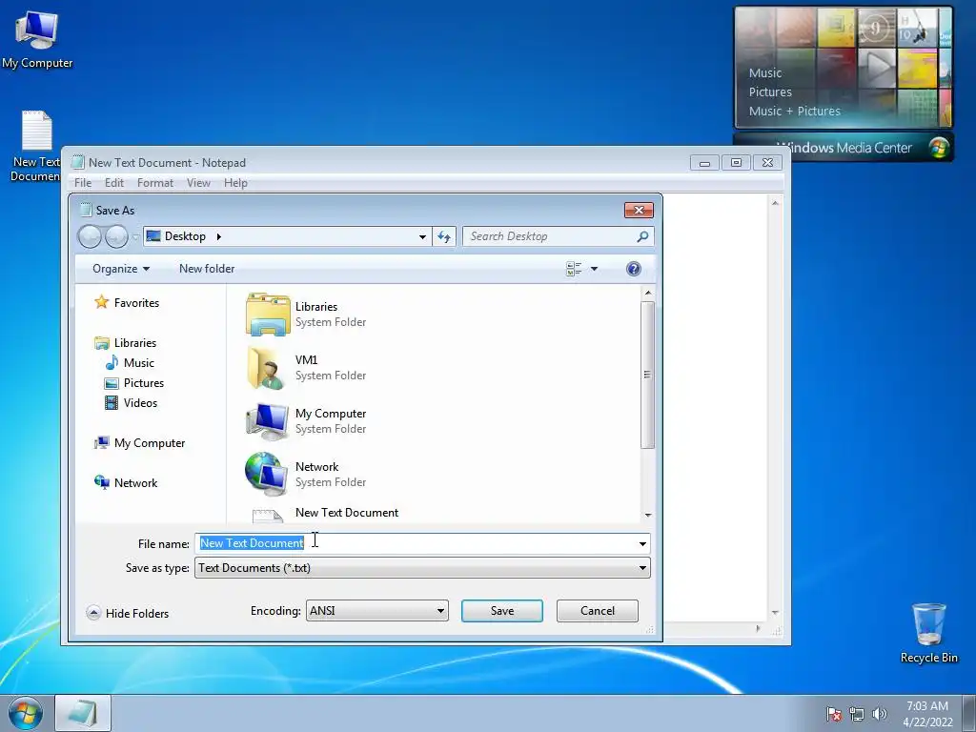Open Organize dropdown menu
The width and height of the screenshot is (976, 732).
pyautogui.click(x=121, y=269)
